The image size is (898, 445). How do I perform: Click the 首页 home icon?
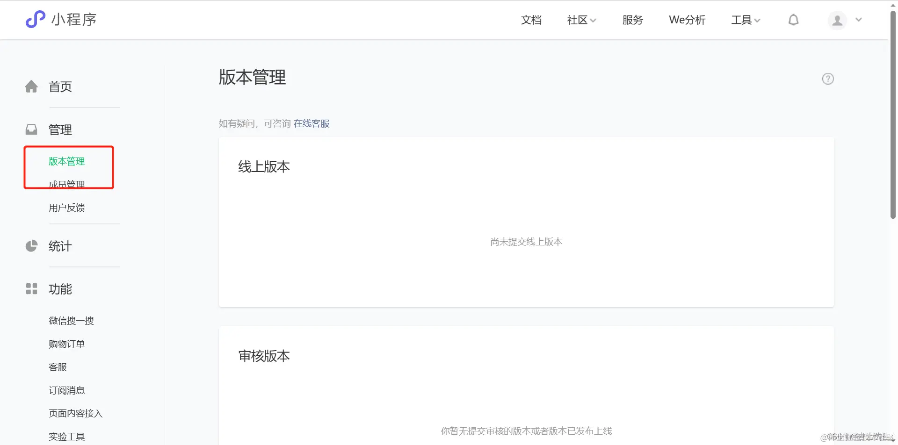click(x=31, y=86)
